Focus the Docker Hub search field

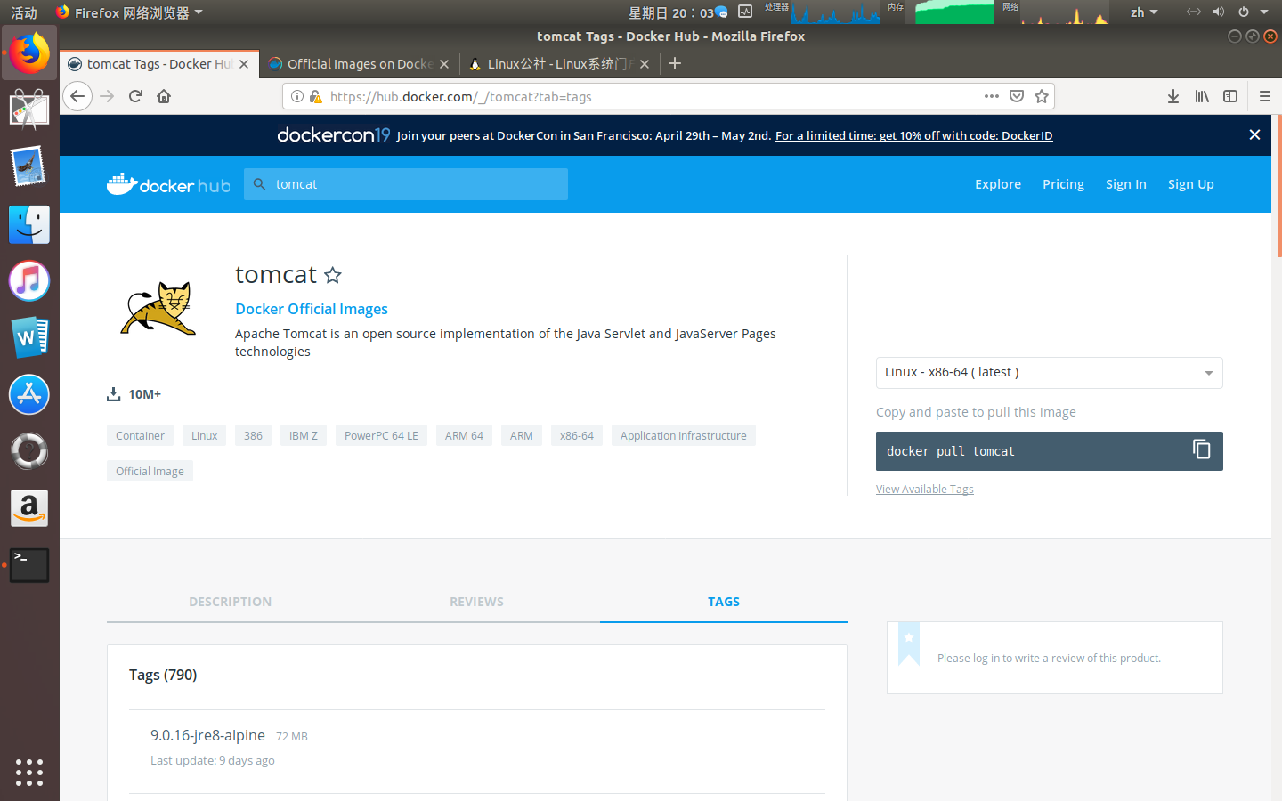tap(406, 184)
